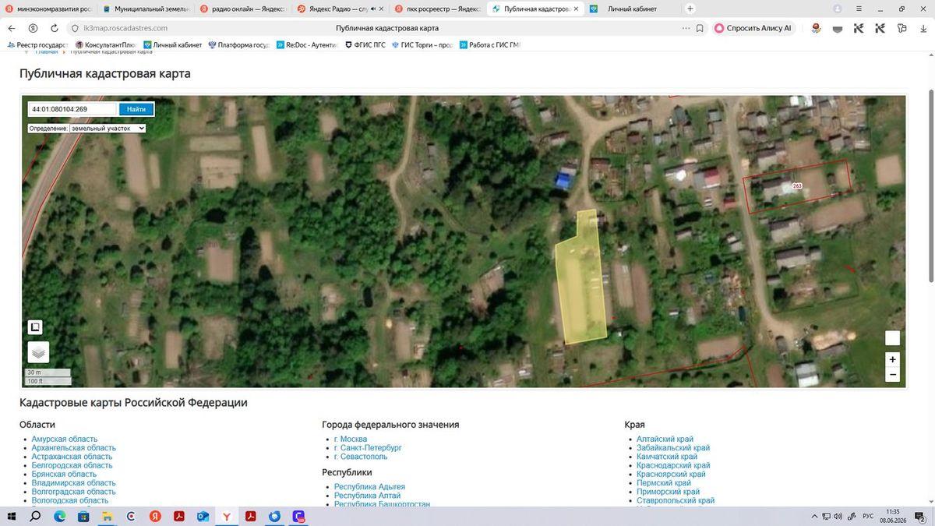
Task: Close the Публичная кадастровая карта tab
Action: (x=577, y=9)
